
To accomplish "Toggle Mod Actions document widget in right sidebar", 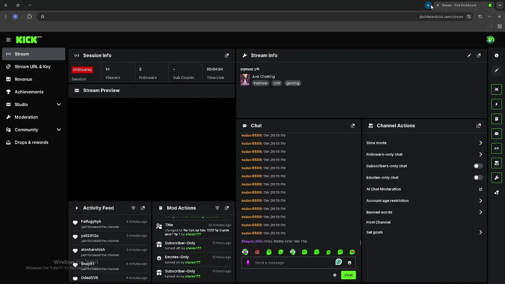I will point(497,119).
